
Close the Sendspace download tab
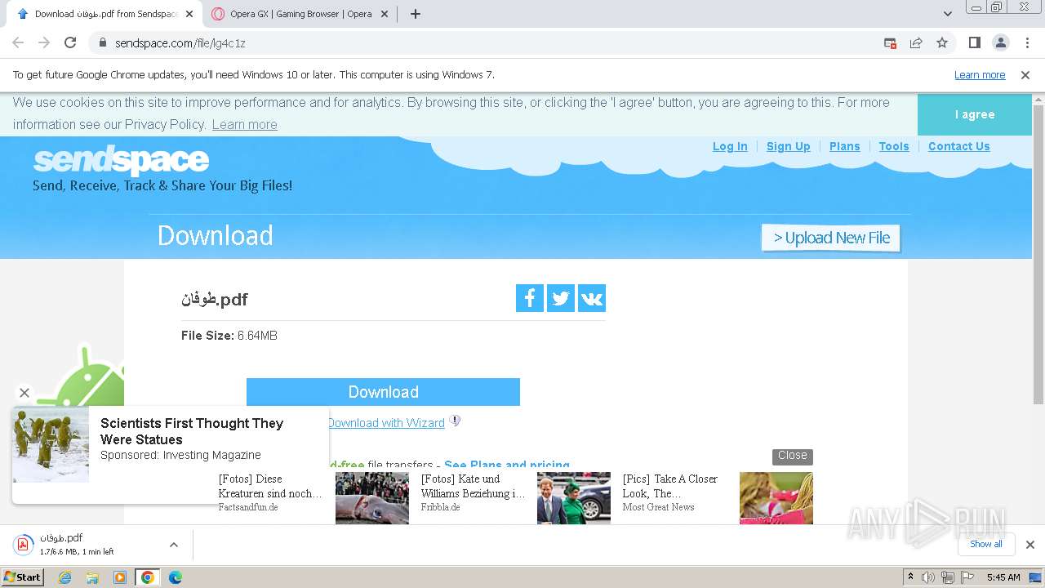189,14
